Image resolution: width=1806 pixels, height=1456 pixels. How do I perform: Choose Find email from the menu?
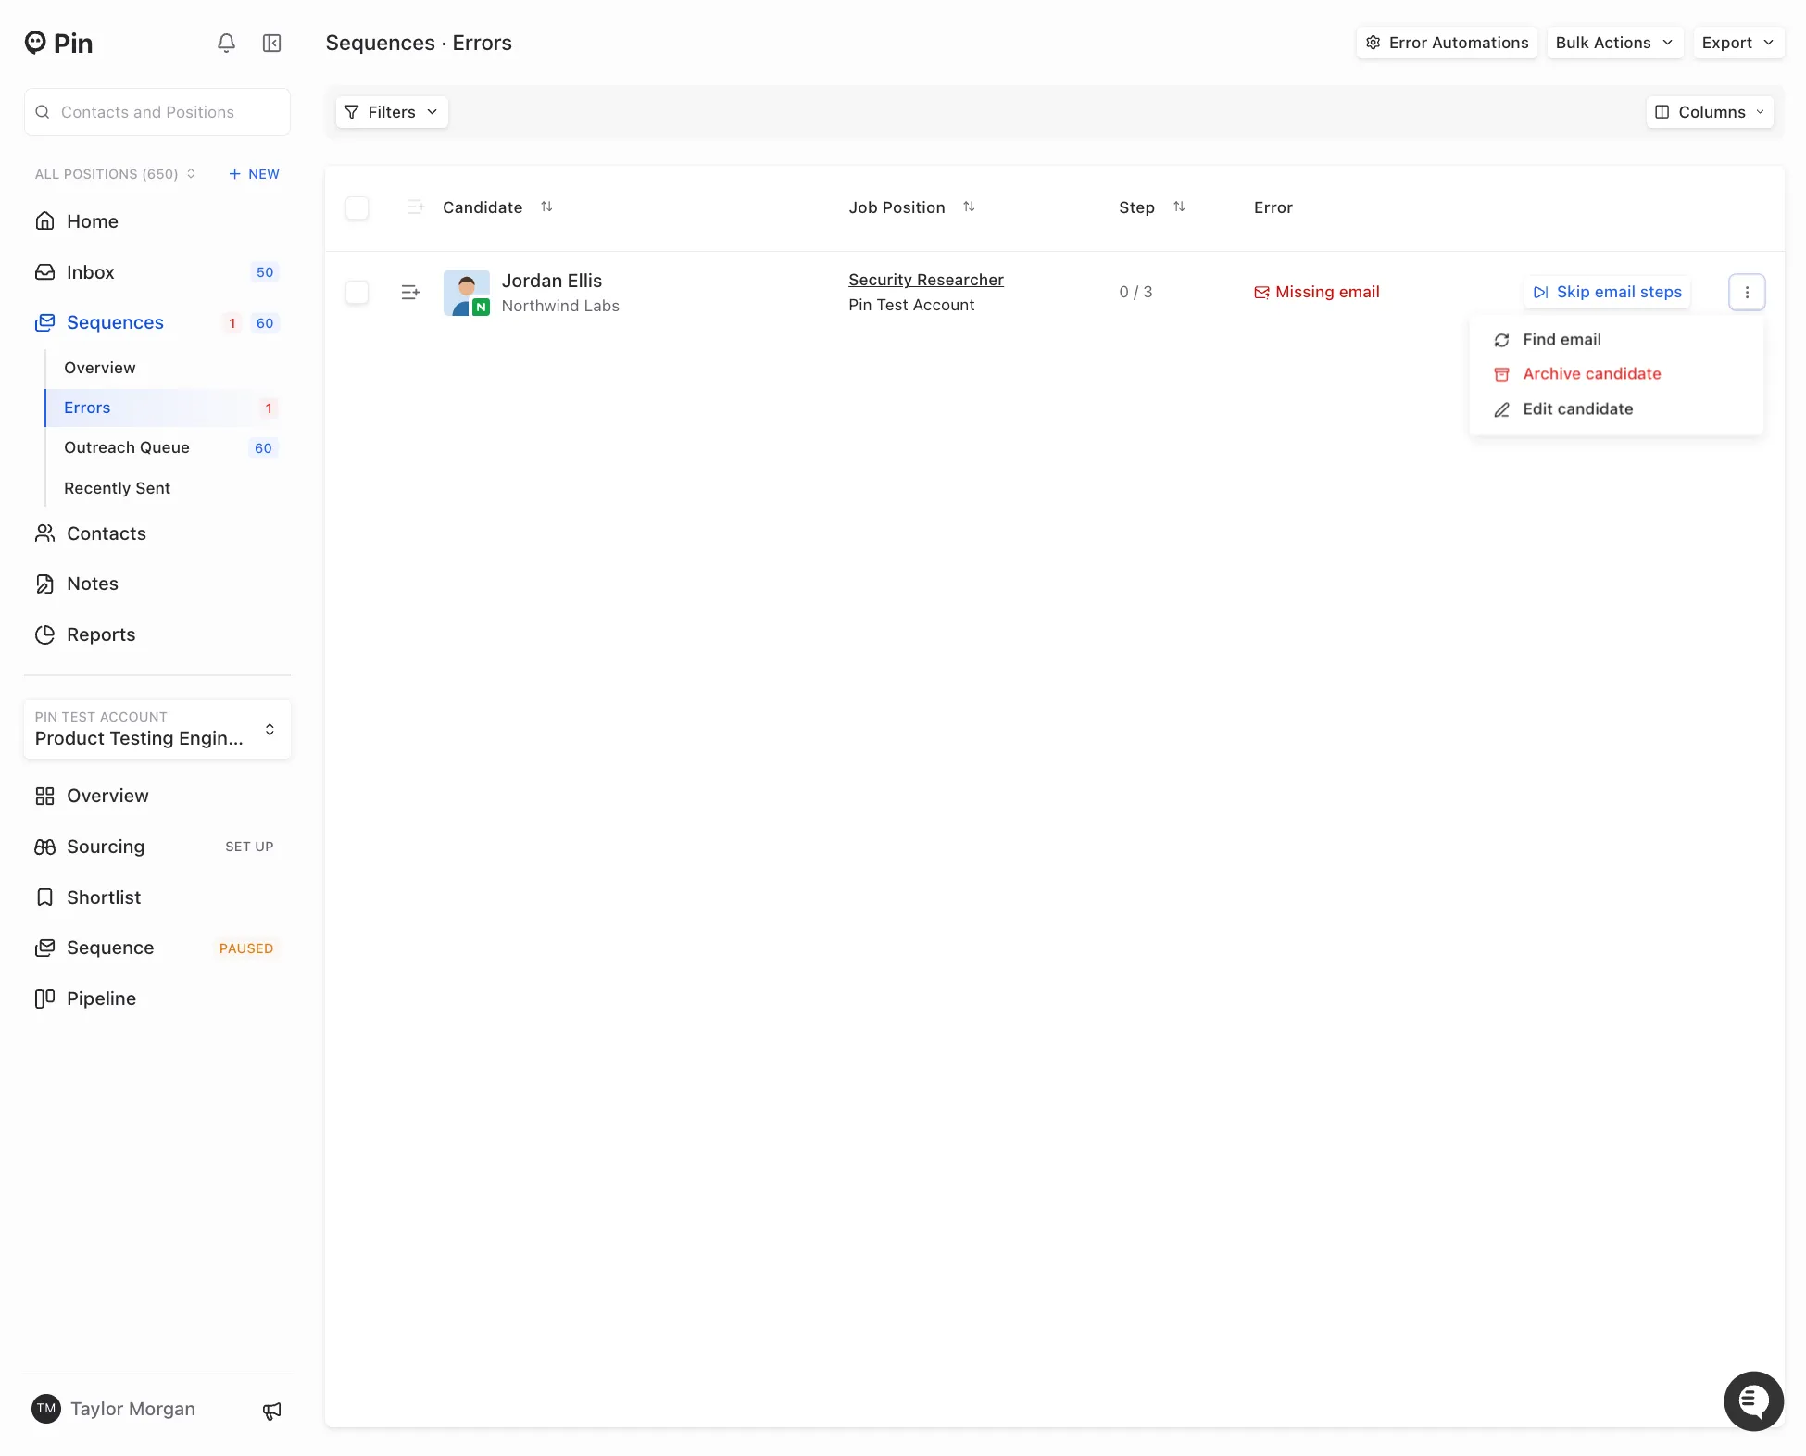click(x=1616, y=340)
